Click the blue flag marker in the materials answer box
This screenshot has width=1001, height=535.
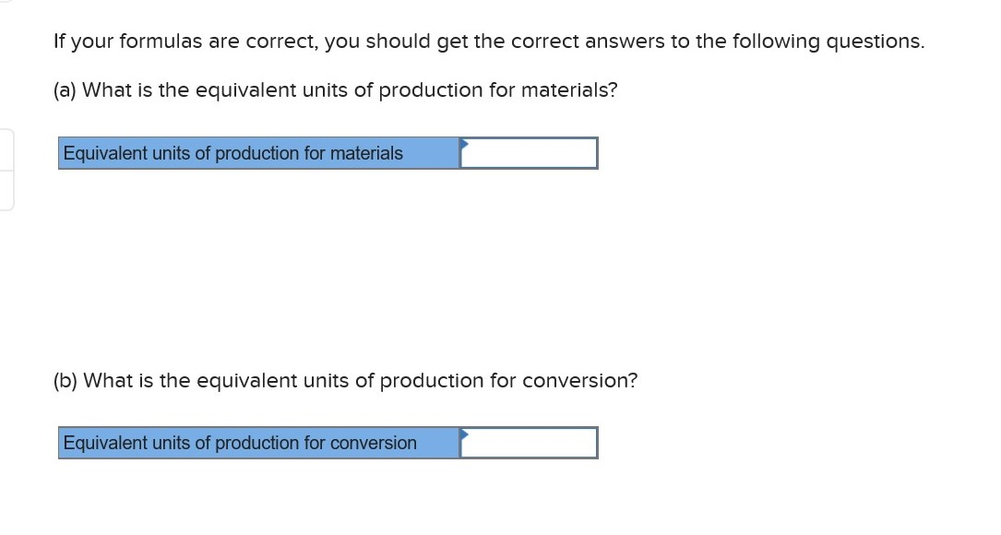click(464, 144)
